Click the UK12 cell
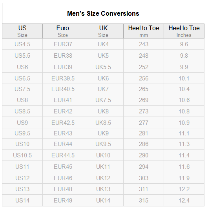This screenshot has width=208, height=208. [103, 178]
